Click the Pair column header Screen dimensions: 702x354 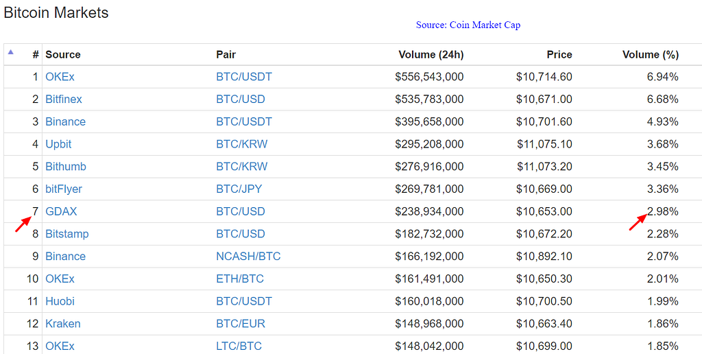pyautogui.click(x=226, y=54)
